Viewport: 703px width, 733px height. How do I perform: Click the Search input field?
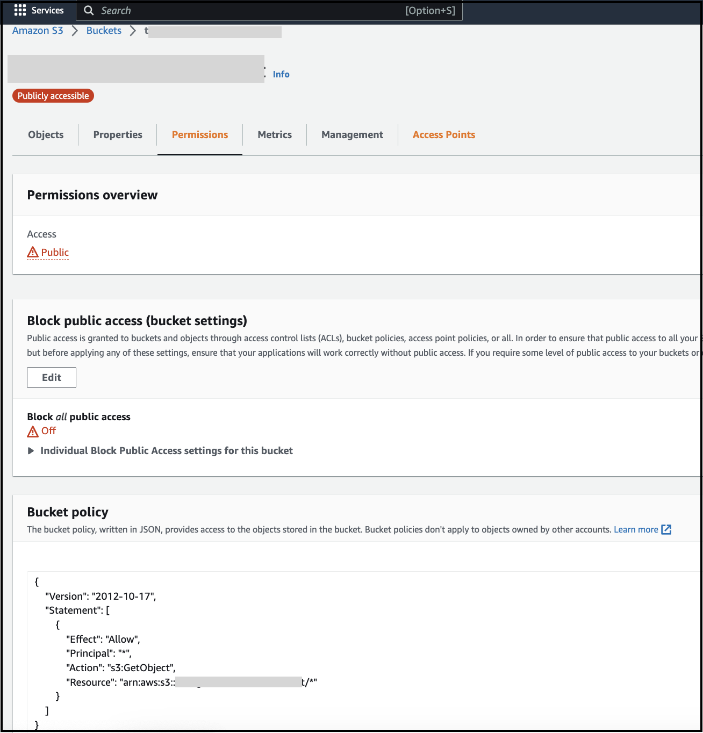click(269, 11)
